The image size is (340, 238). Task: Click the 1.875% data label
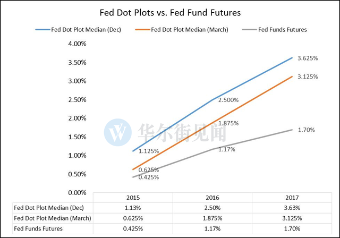pos(228,123)
